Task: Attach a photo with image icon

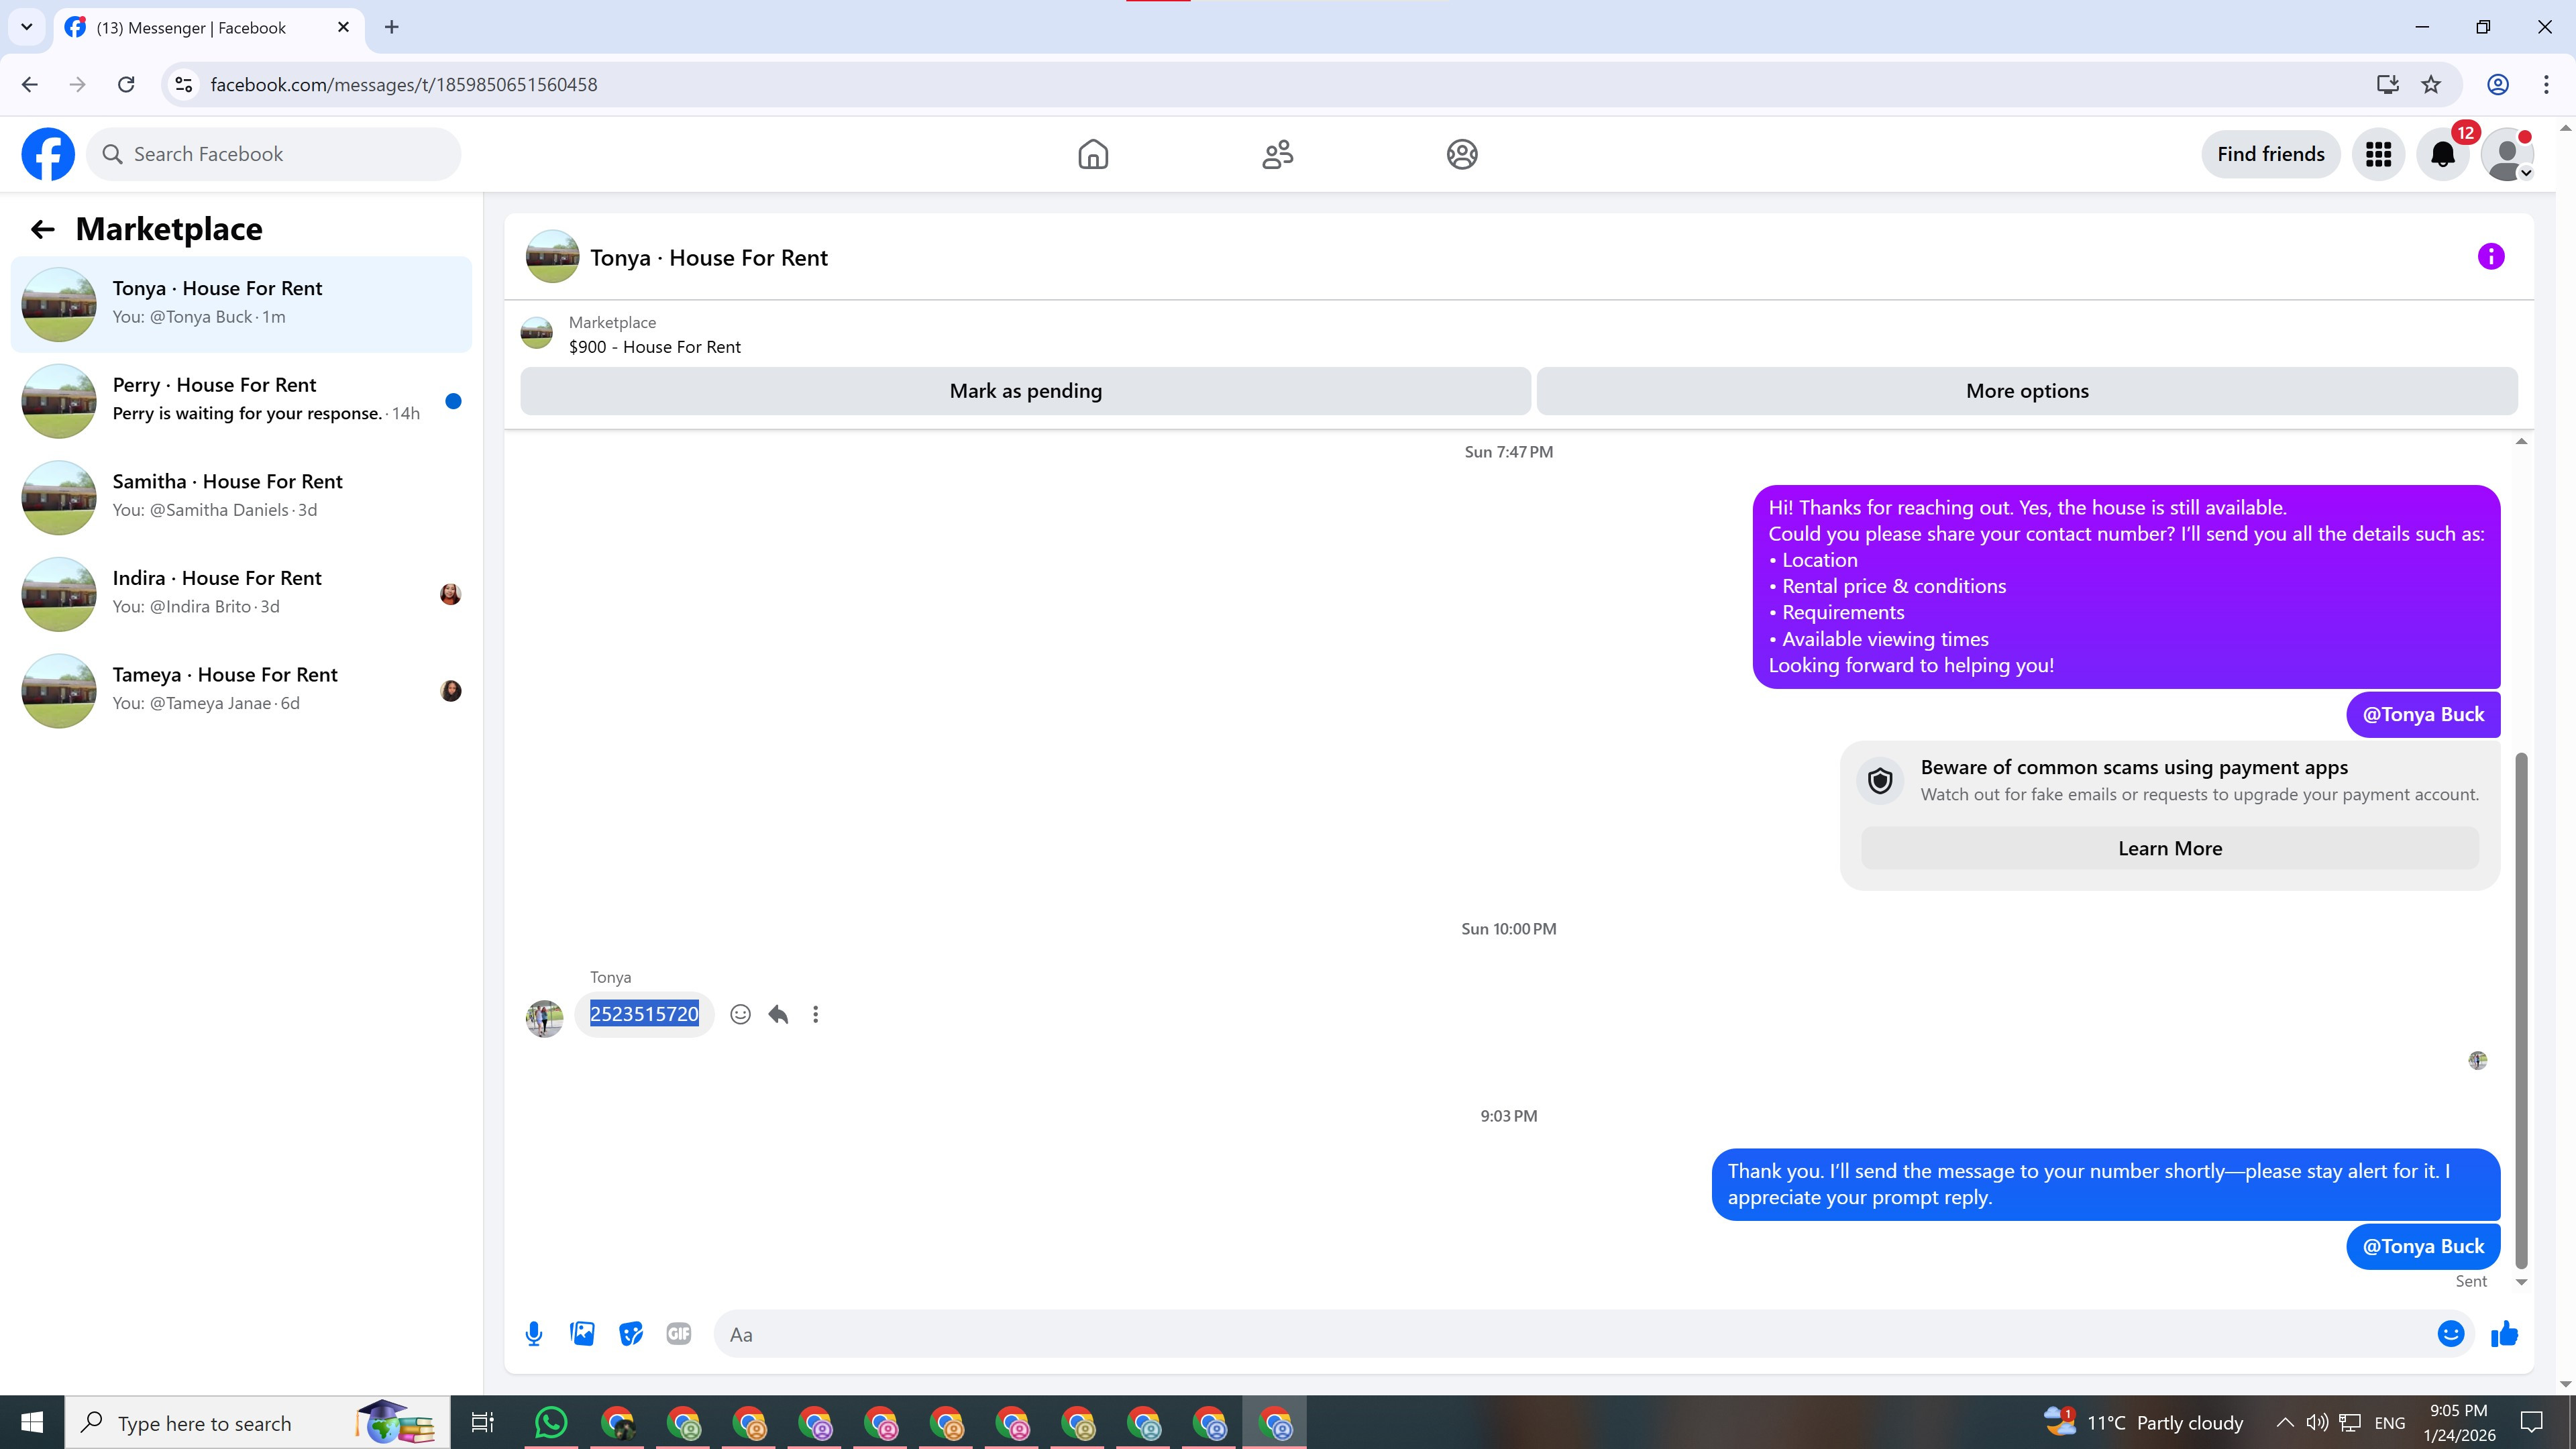Action: (x=582, y=1334)
